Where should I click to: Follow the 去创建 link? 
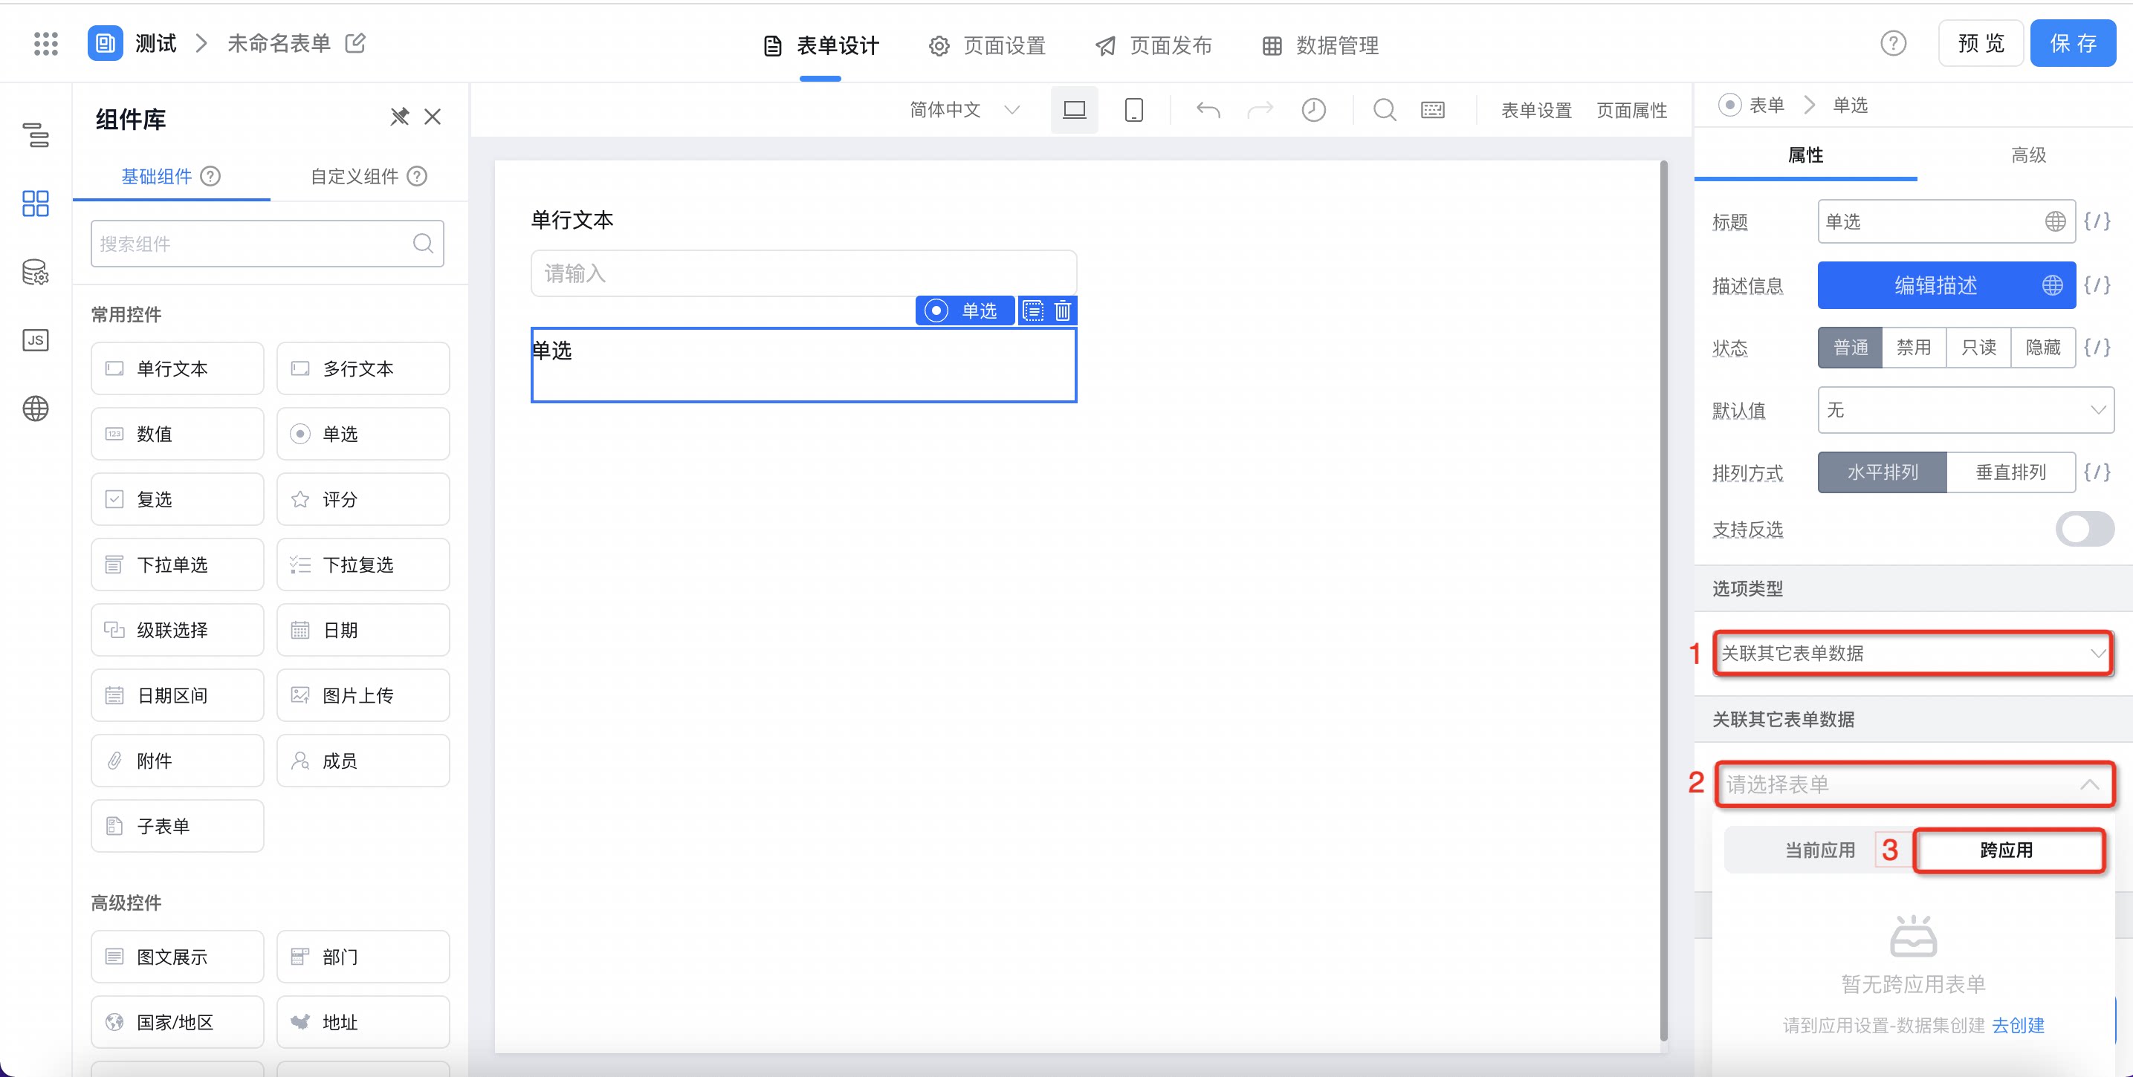[x=2018, y=1025]
